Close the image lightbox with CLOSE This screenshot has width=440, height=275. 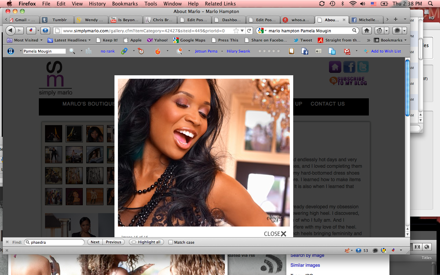[x=275, y=234]
